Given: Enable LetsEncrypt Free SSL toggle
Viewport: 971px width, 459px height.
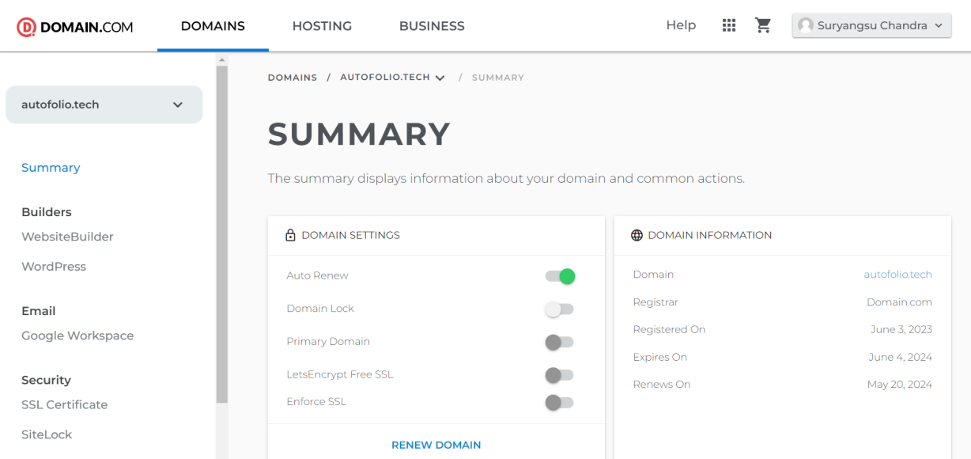Looking at the screenshot, I should [x=559, y=375].
